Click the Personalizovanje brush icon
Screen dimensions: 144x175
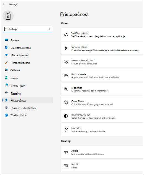6,62
